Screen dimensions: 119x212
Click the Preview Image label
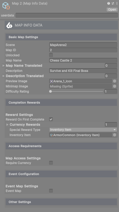16,81
